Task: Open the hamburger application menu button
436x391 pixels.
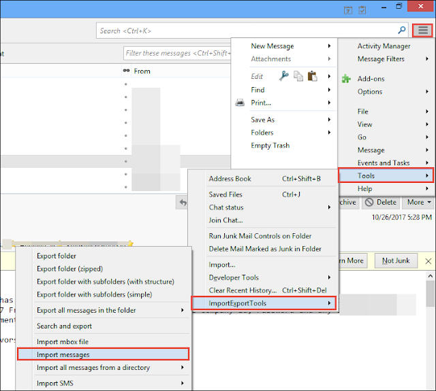Action: click(x=422, y=30)
